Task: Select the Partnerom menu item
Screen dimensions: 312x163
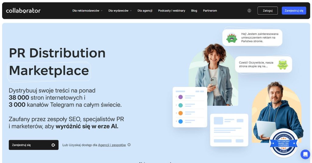Action: point(210,11)
